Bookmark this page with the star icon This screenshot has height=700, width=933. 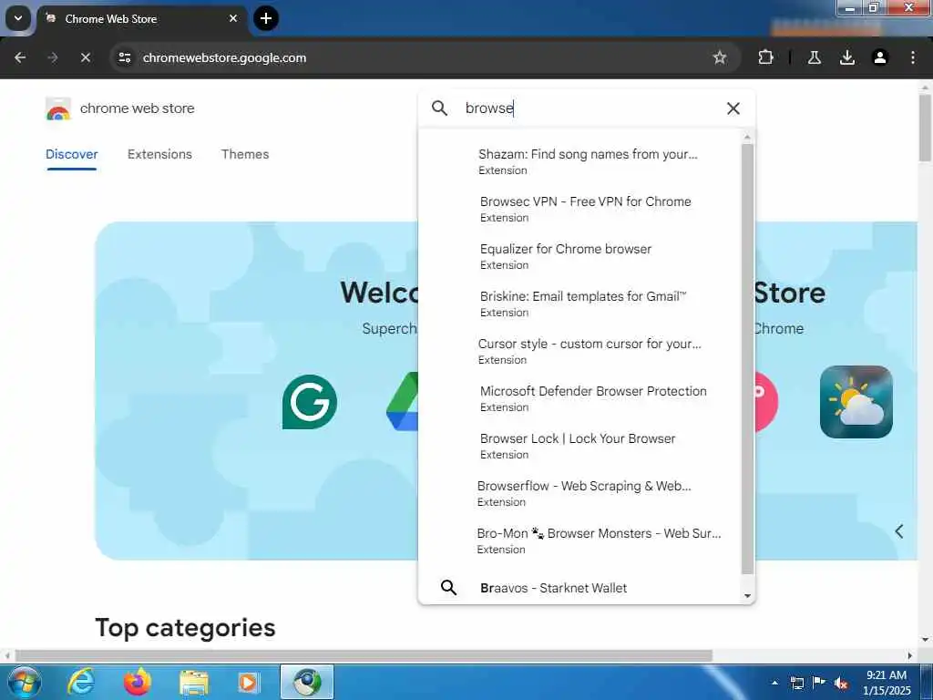pyautogui.click(x=720, y=57)
